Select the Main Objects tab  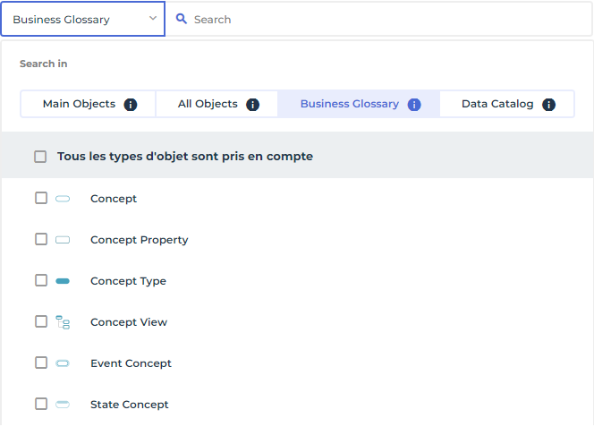pyautogui.click(x=79, y=104)
